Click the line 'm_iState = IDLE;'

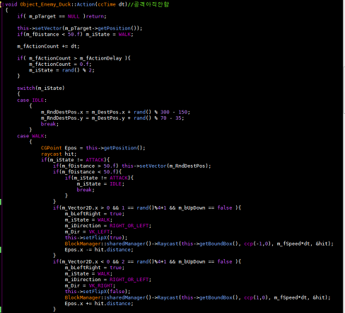[100, 184]
